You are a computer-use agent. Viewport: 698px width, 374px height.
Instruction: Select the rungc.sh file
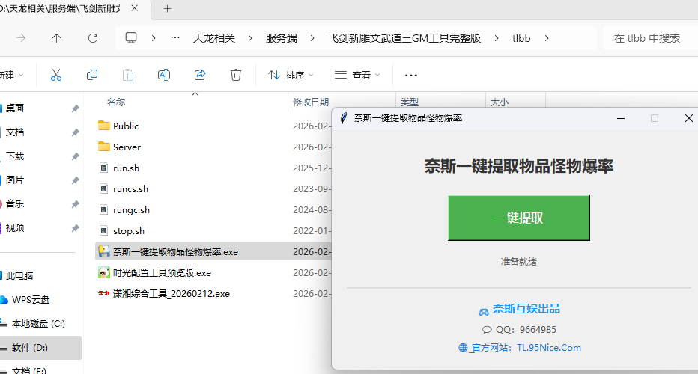(131, 210)
